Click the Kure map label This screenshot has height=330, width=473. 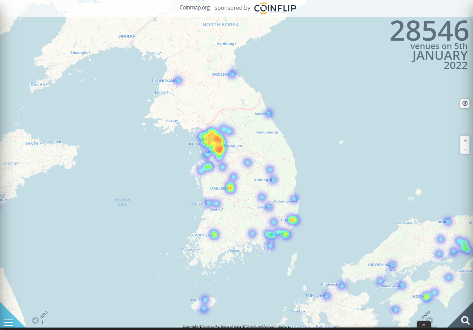tap(390, 270)
